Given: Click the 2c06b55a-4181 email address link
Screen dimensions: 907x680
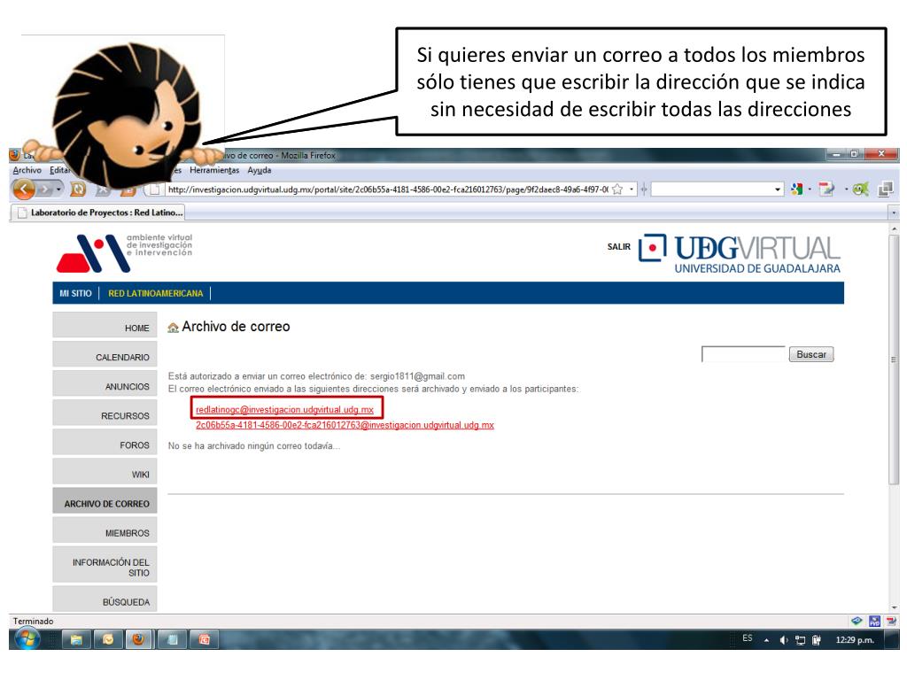Looking at the screenshot, I should click(345, 425).
